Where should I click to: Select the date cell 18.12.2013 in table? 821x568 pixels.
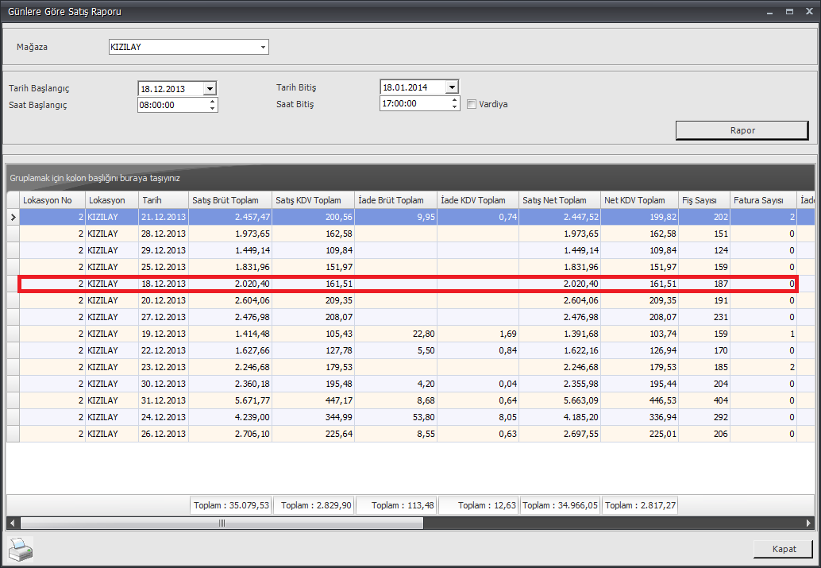(x=164, y=284)
